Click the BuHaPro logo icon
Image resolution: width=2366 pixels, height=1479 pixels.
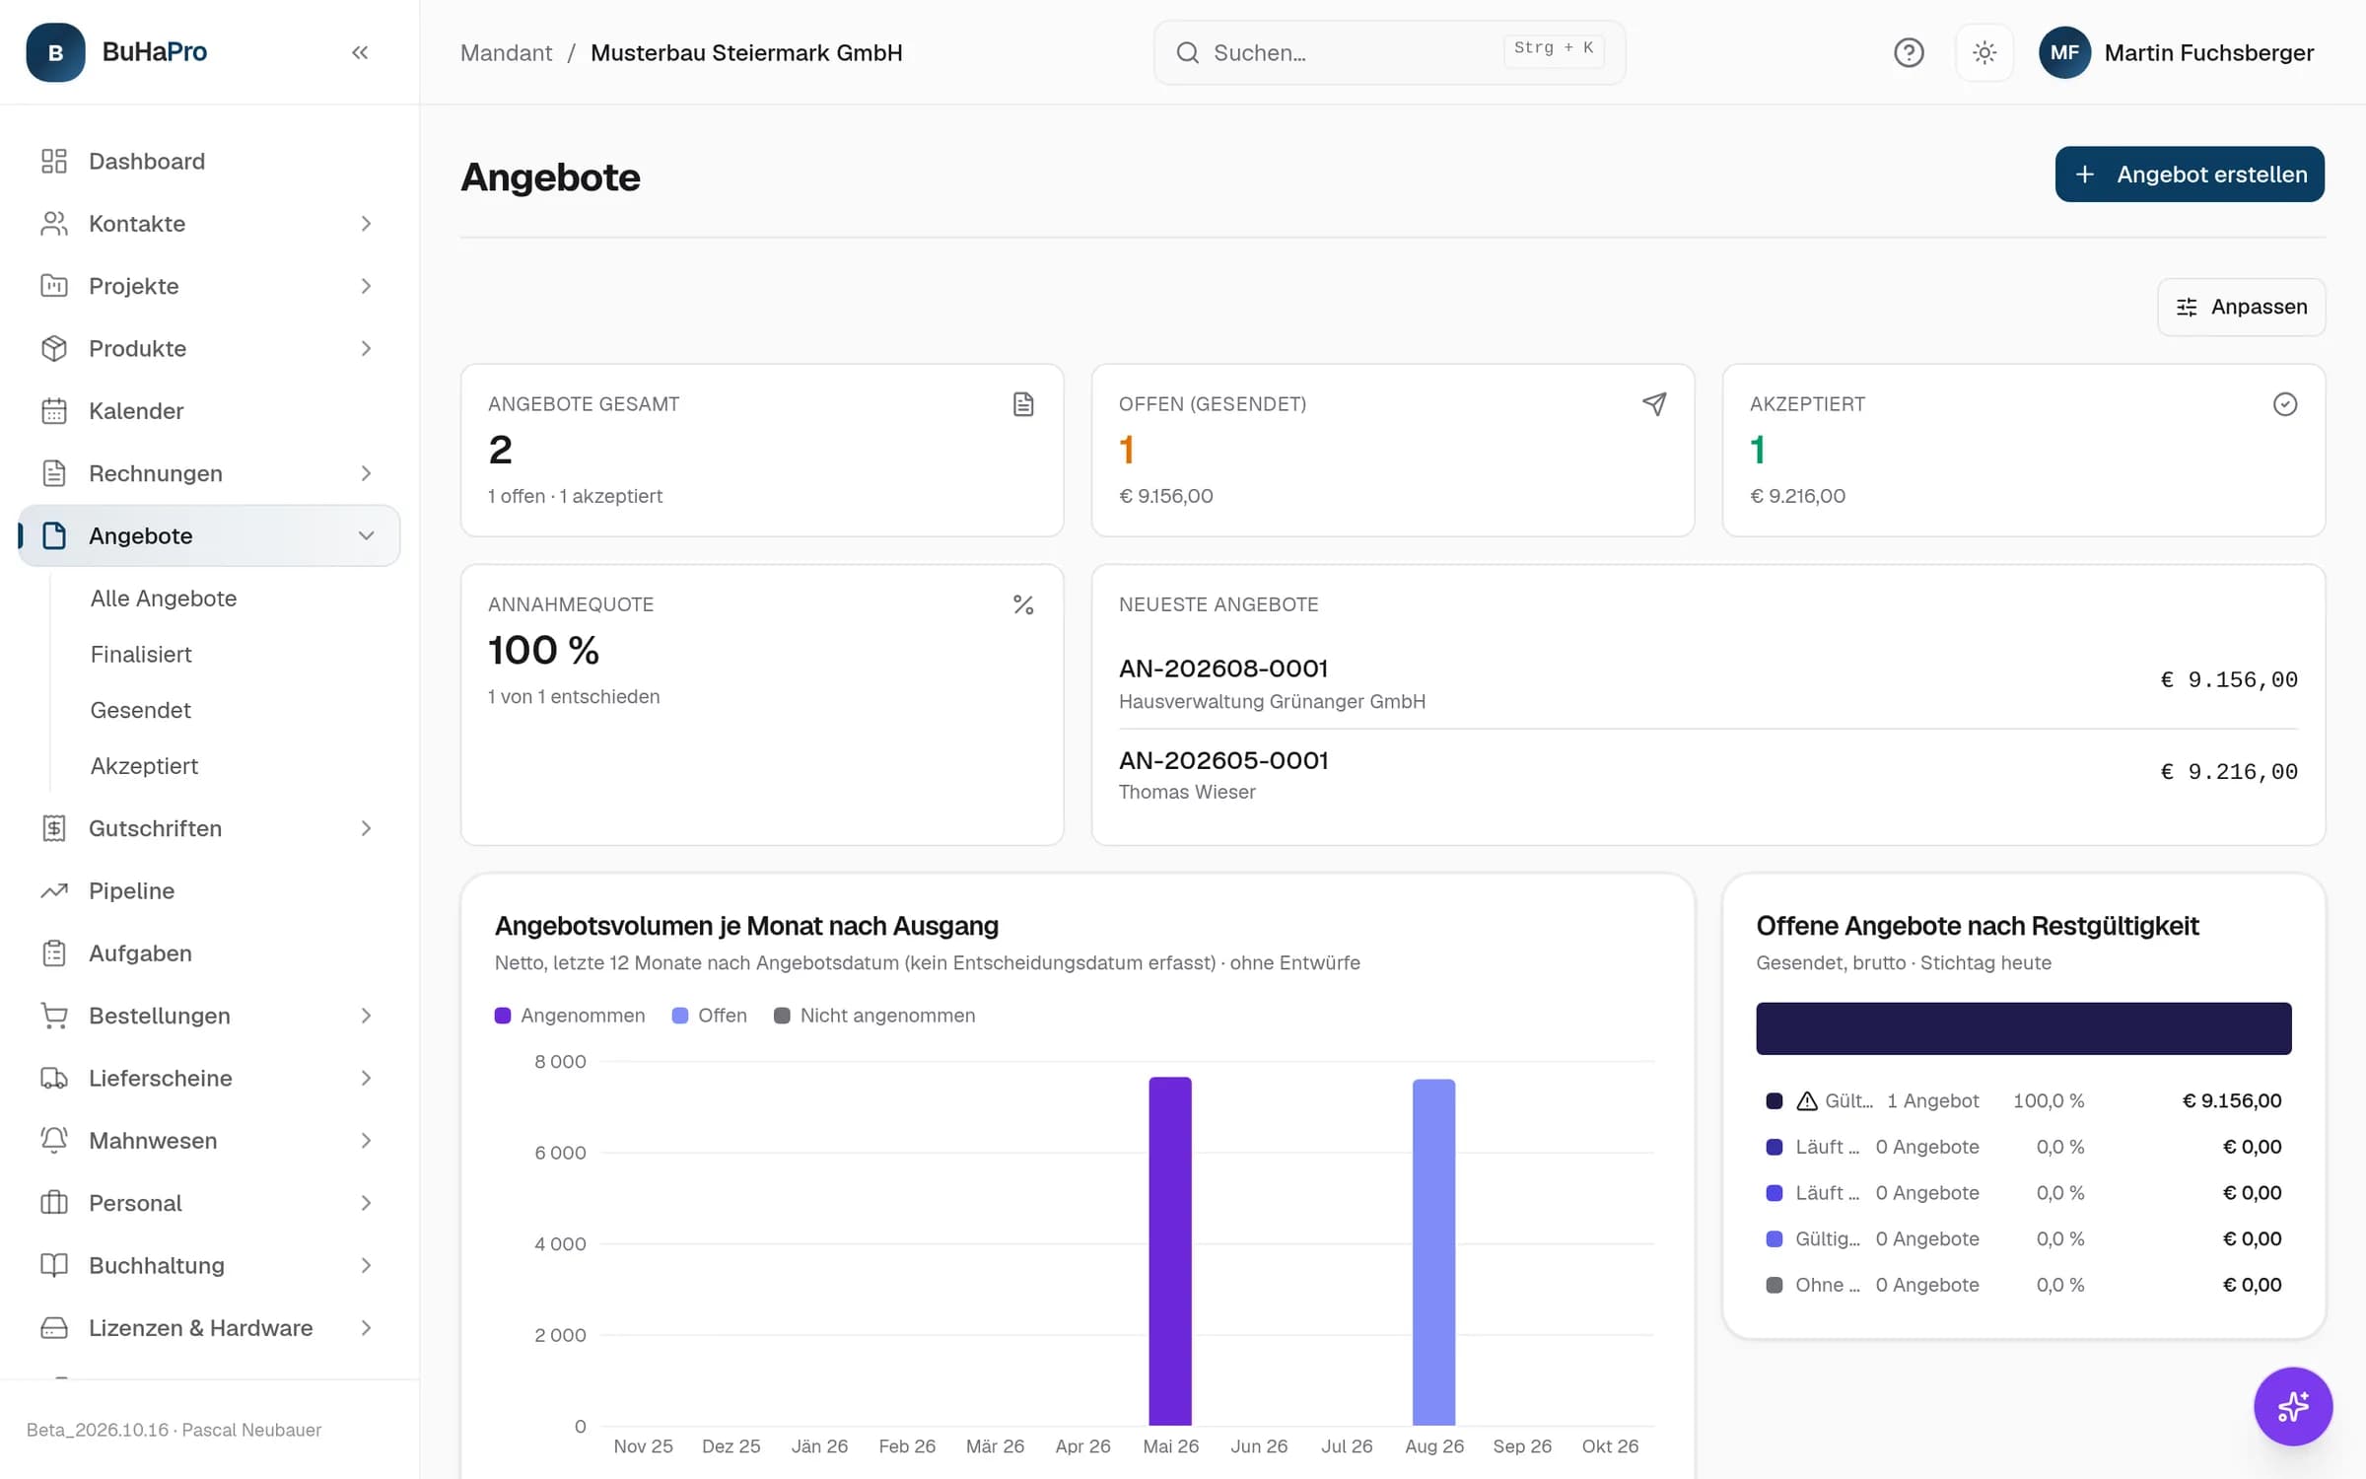pyautogui.click(x=55, y=52)
